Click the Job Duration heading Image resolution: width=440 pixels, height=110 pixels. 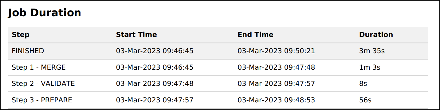[x=45, y=13]
